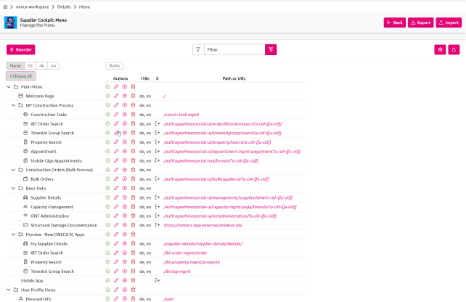The height and width of the screenshot is (302, 466).
Task: Delete the Supplier Details menu item
Action: 133,197
